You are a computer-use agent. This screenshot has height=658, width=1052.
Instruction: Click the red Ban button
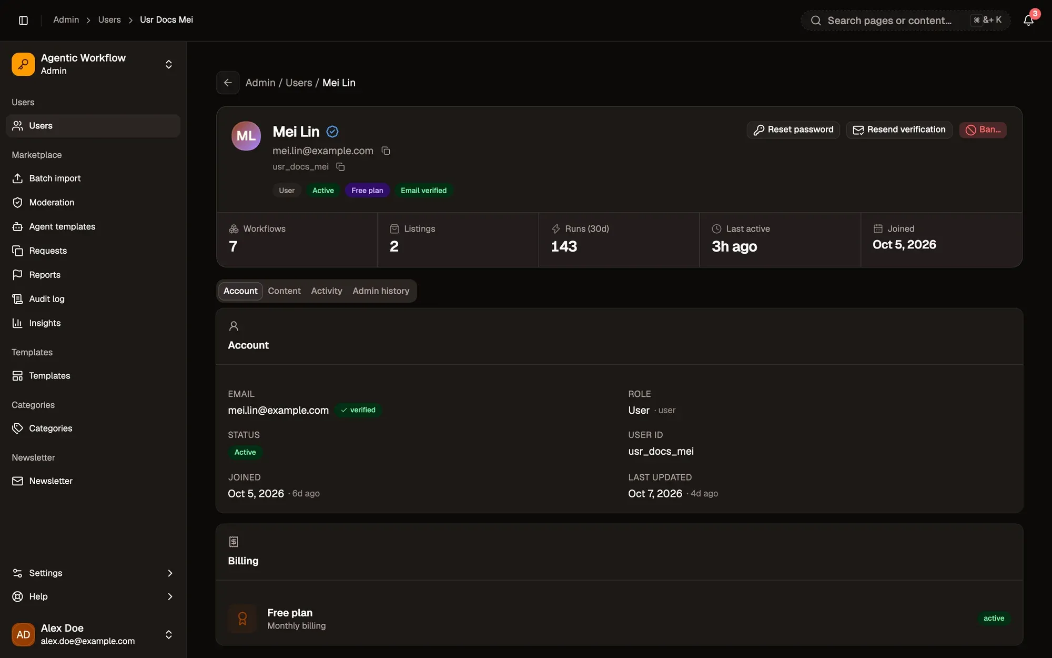(983, 130)
